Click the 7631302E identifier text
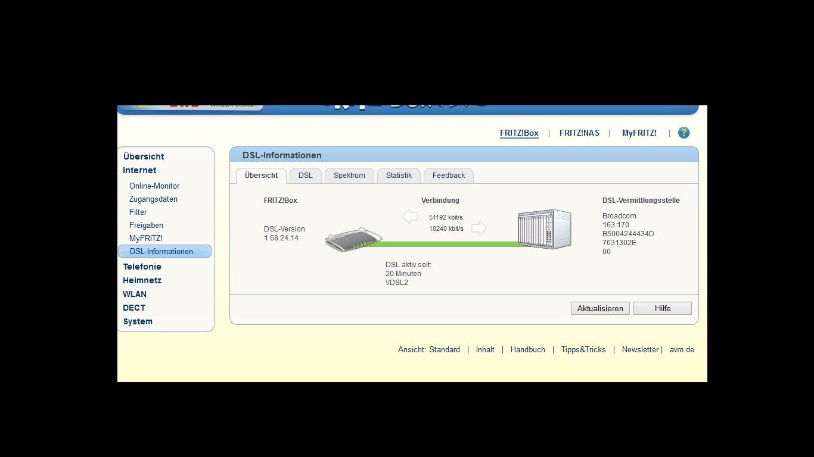The height and width of the screenshot is (457, 814). tap(619, 243)
